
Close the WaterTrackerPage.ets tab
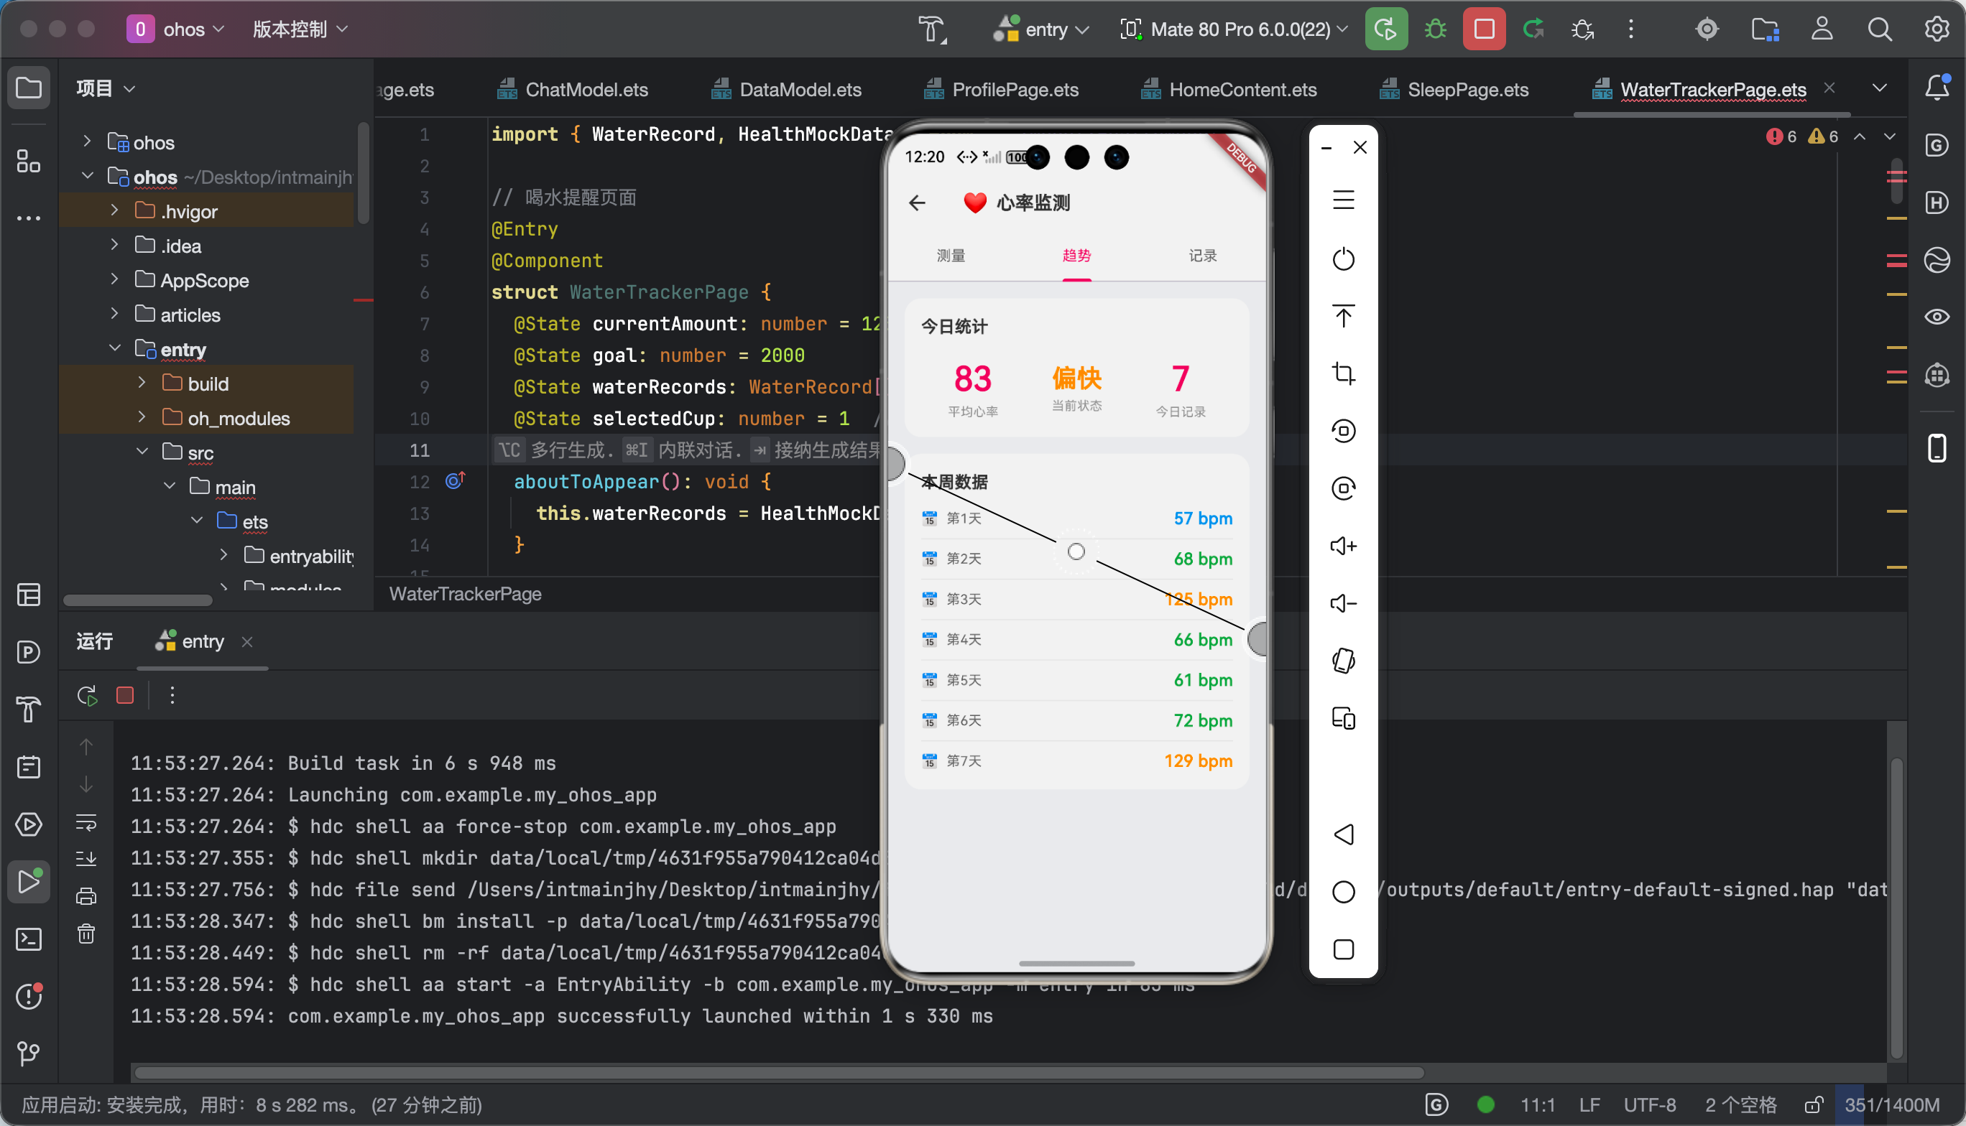click(x=1829, y=88)
